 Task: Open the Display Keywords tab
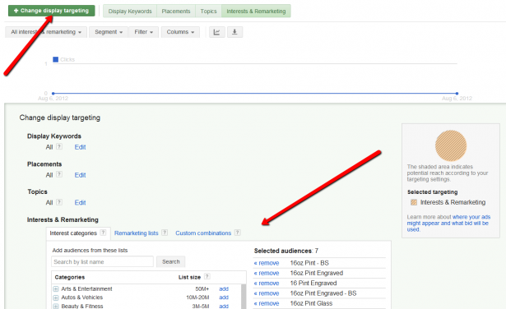point(130,12)
